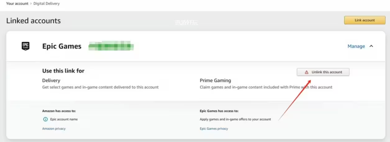Click the Delivery option heading
390x142 pixels.
(x=51, y=80)
